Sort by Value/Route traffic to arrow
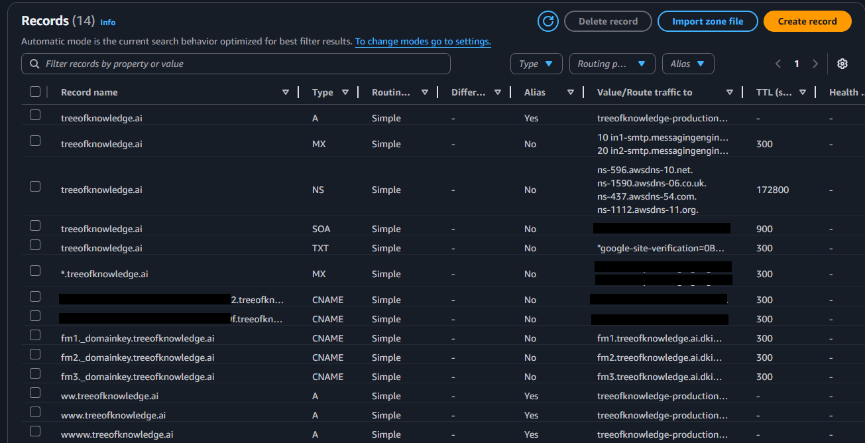The height and width of the screenshot is (443, 865). [730, 92]
